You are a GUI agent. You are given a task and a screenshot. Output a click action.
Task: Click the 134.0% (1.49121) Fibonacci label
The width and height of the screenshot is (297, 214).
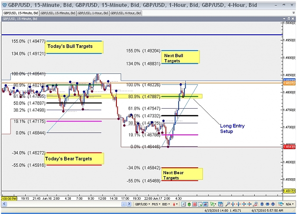click(x=29, y=53)
